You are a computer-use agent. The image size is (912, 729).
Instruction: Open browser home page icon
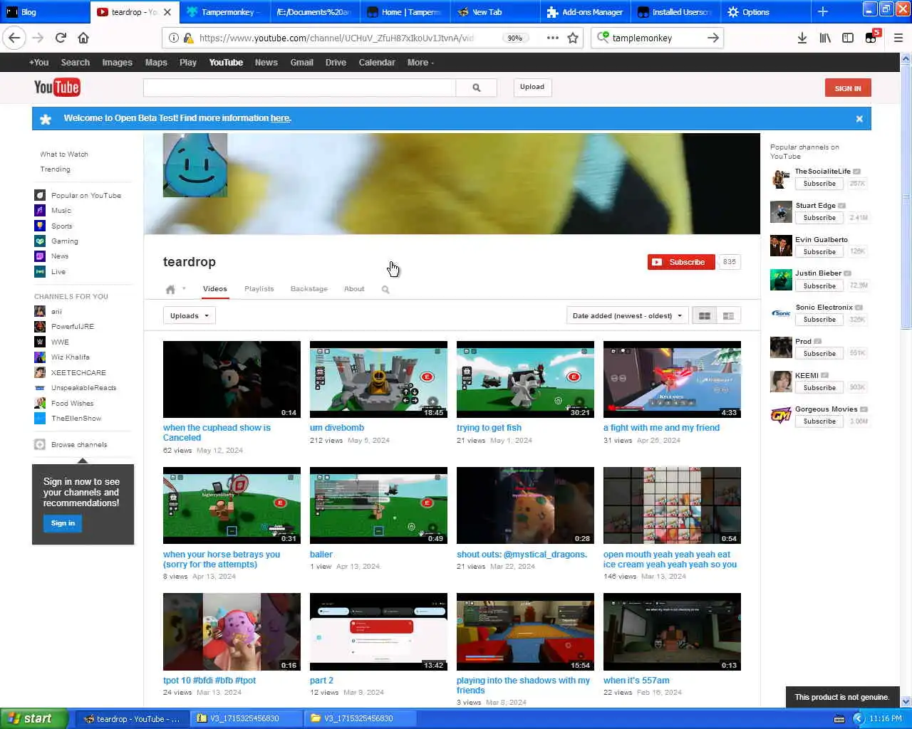pos(83,38)
